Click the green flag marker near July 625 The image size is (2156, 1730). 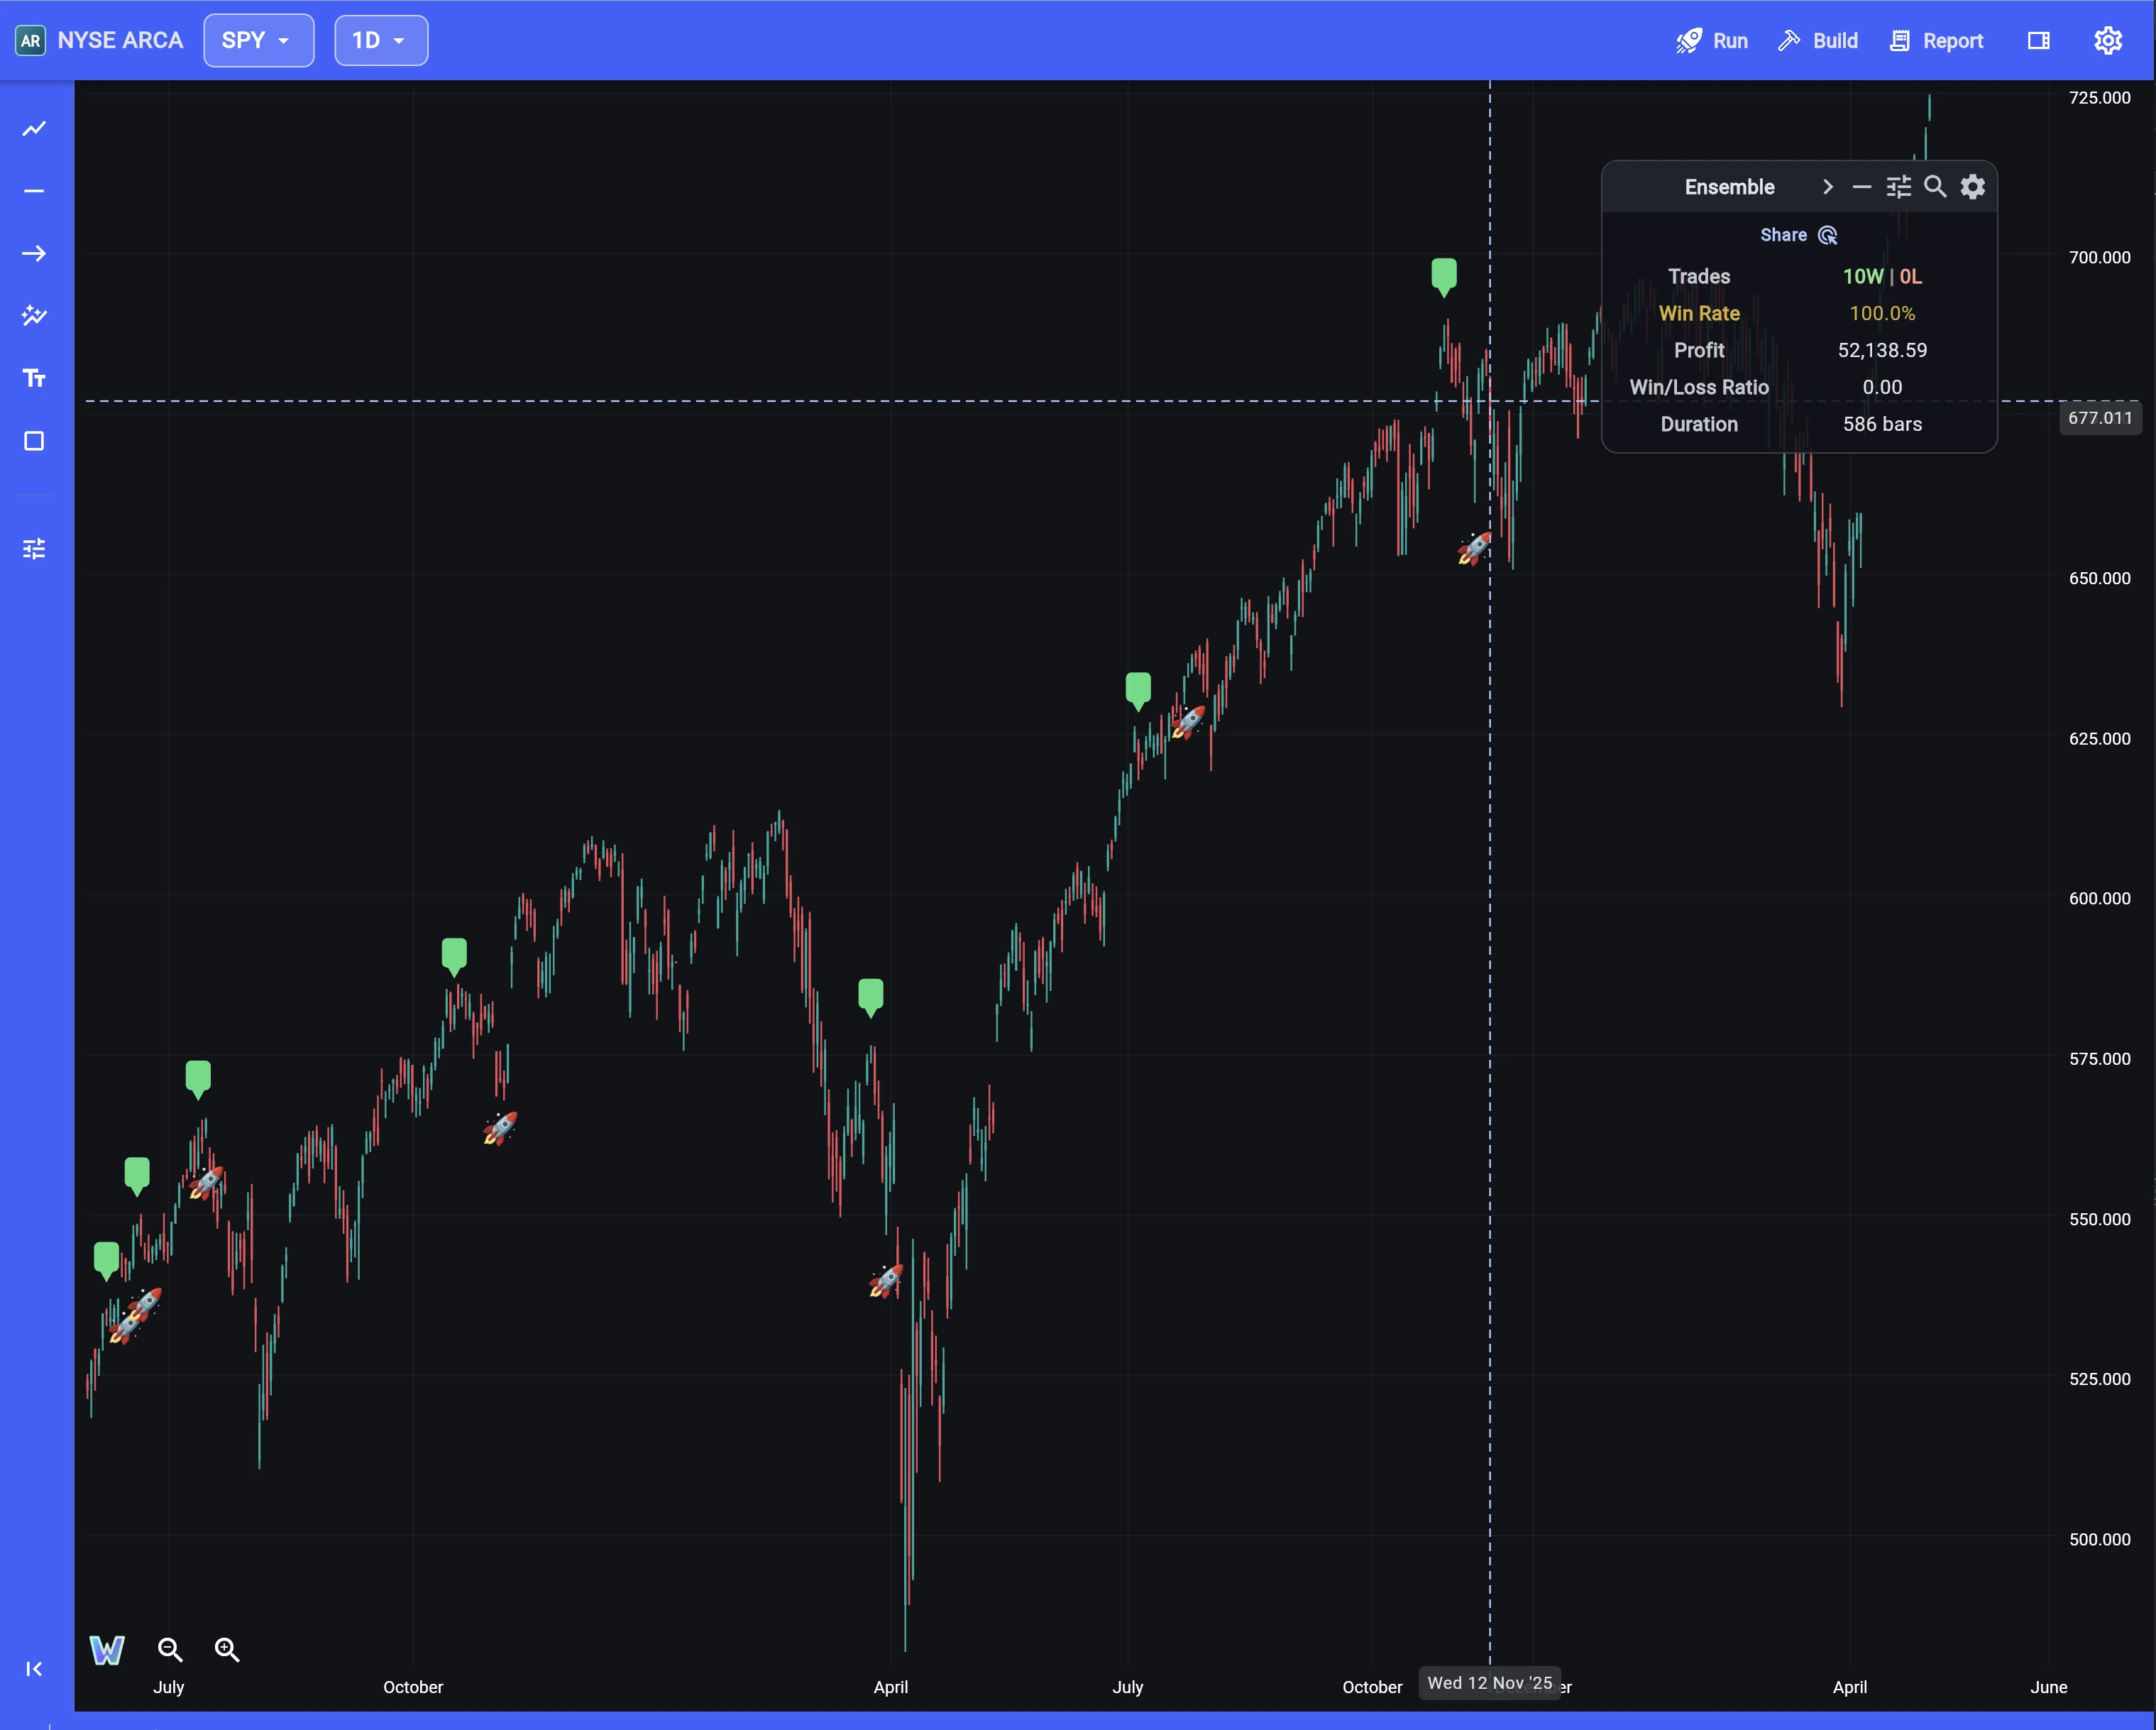1138,691
